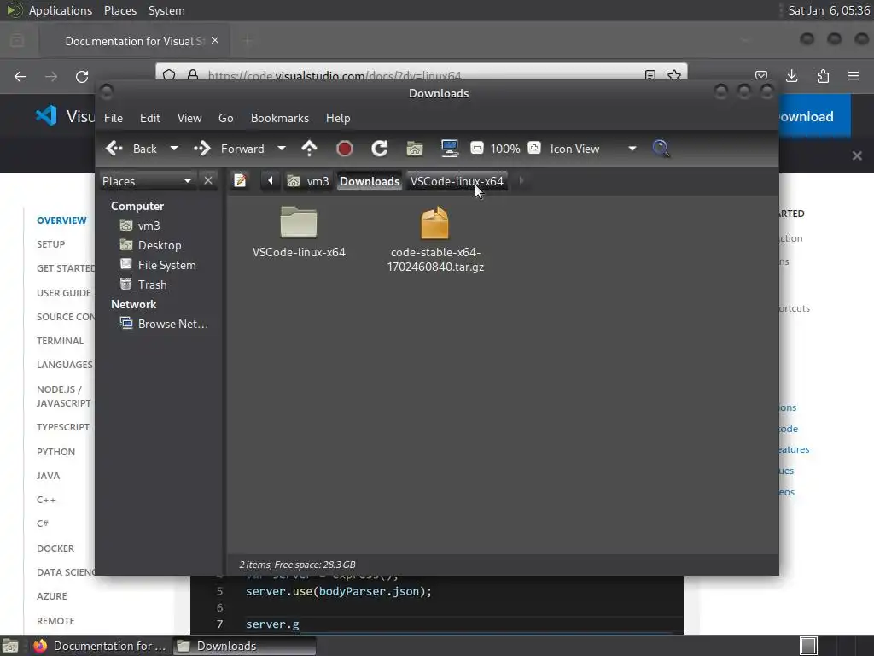Select the code-stable-x64 tar.gz archive icon

[x=434, y=223]
